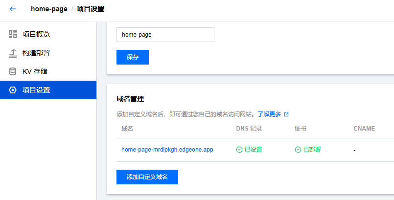
Task: Click the 证书 column header
Action: [301, 129]
